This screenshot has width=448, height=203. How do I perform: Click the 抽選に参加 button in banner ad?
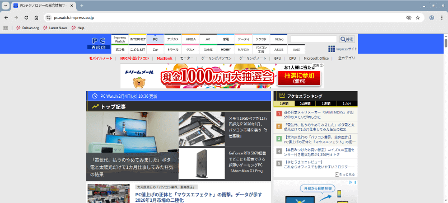[x=299, y=78]
